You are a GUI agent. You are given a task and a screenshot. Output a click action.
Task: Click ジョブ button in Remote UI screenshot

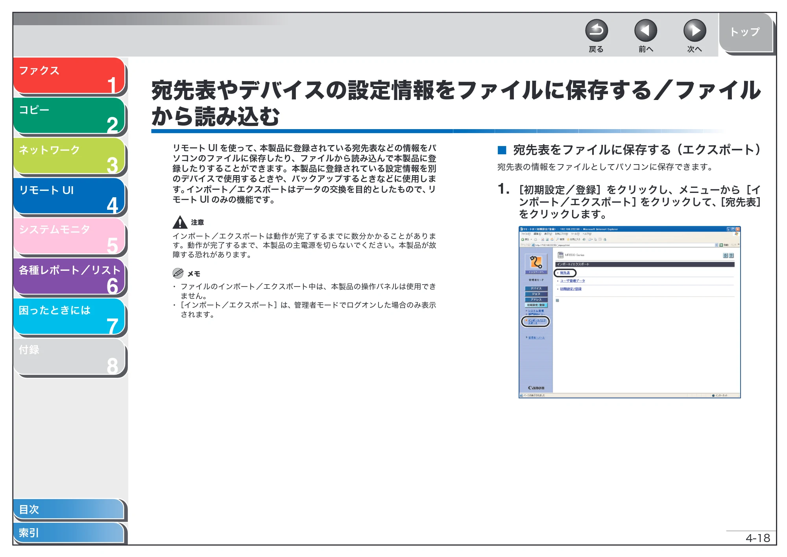tap(536, 294)
